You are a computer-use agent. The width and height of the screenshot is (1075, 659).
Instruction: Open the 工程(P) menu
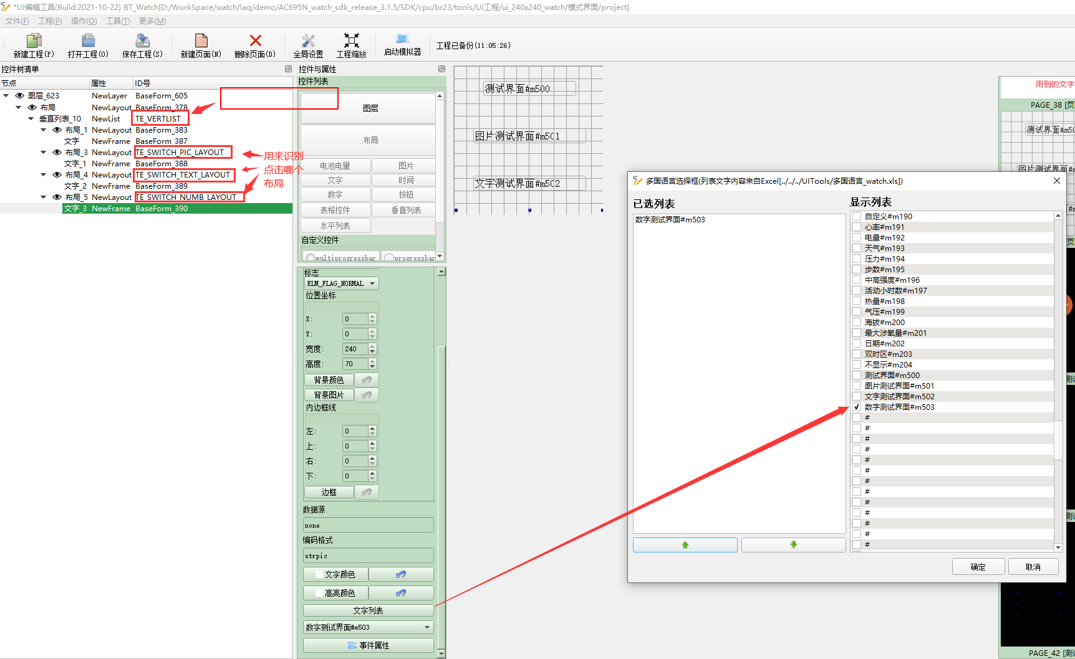pyautogui.click(x=50, y=21)
